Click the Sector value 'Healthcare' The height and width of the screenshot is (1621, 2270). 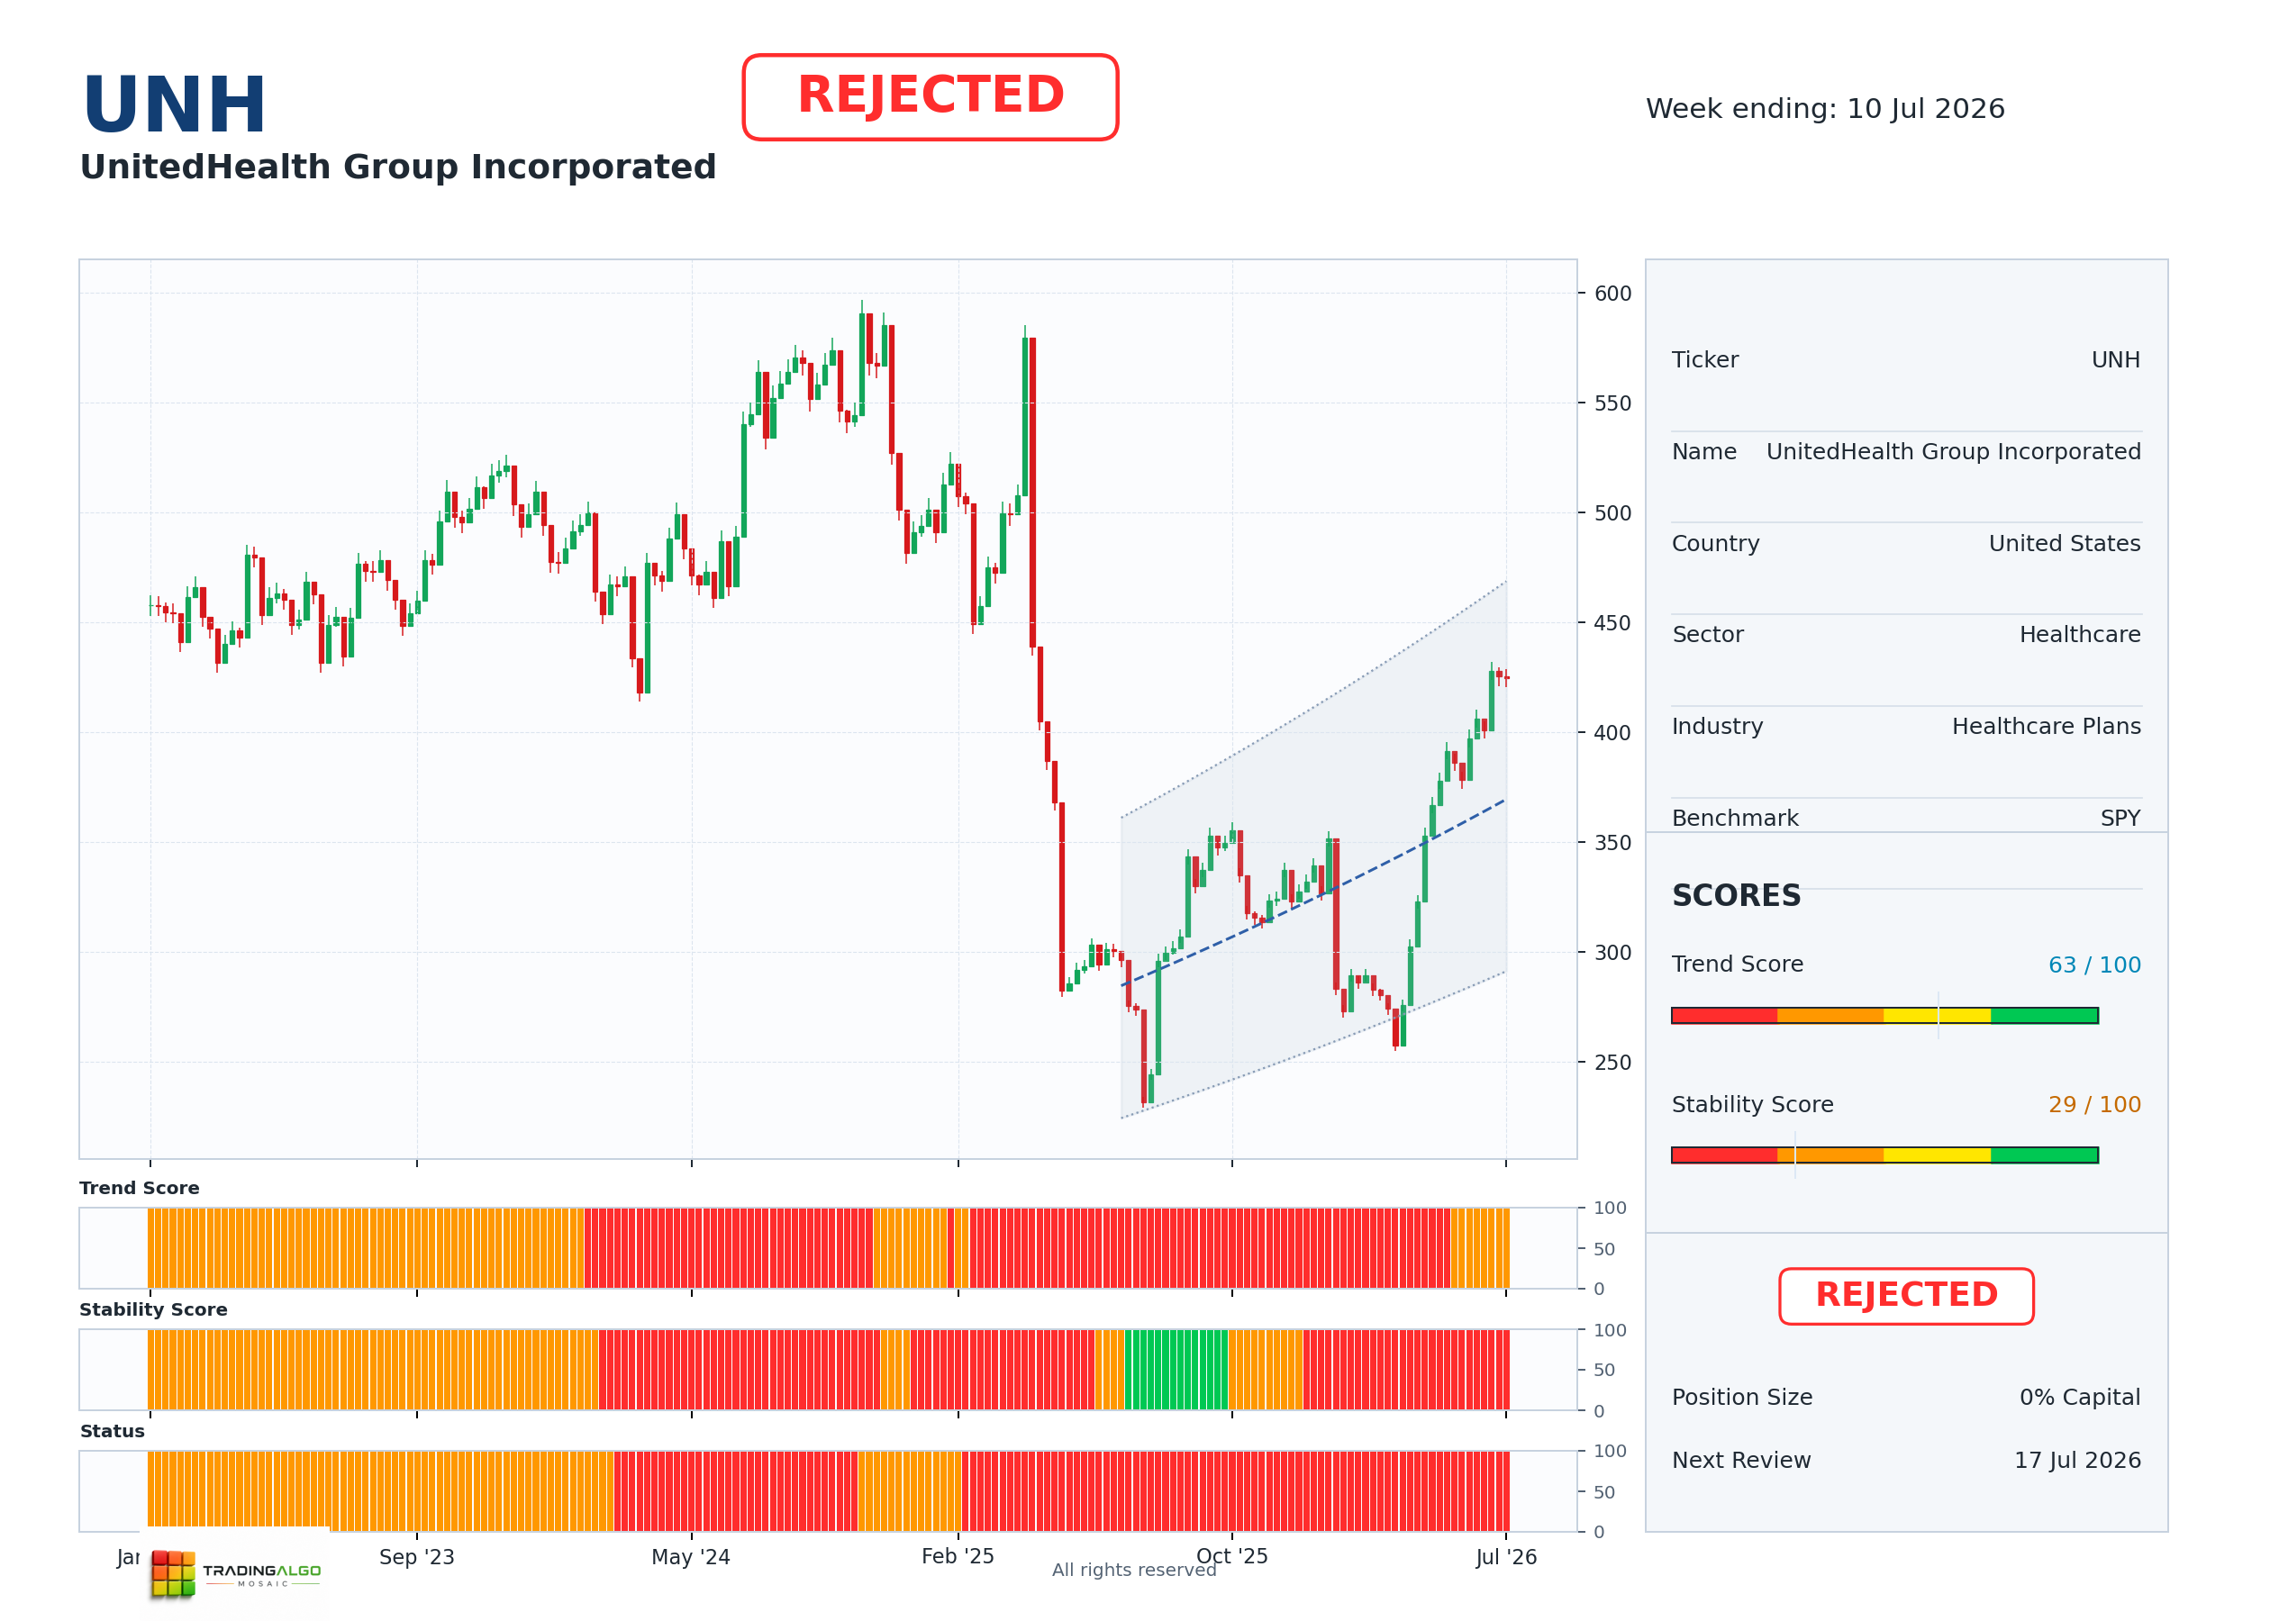coord(2079,634)
